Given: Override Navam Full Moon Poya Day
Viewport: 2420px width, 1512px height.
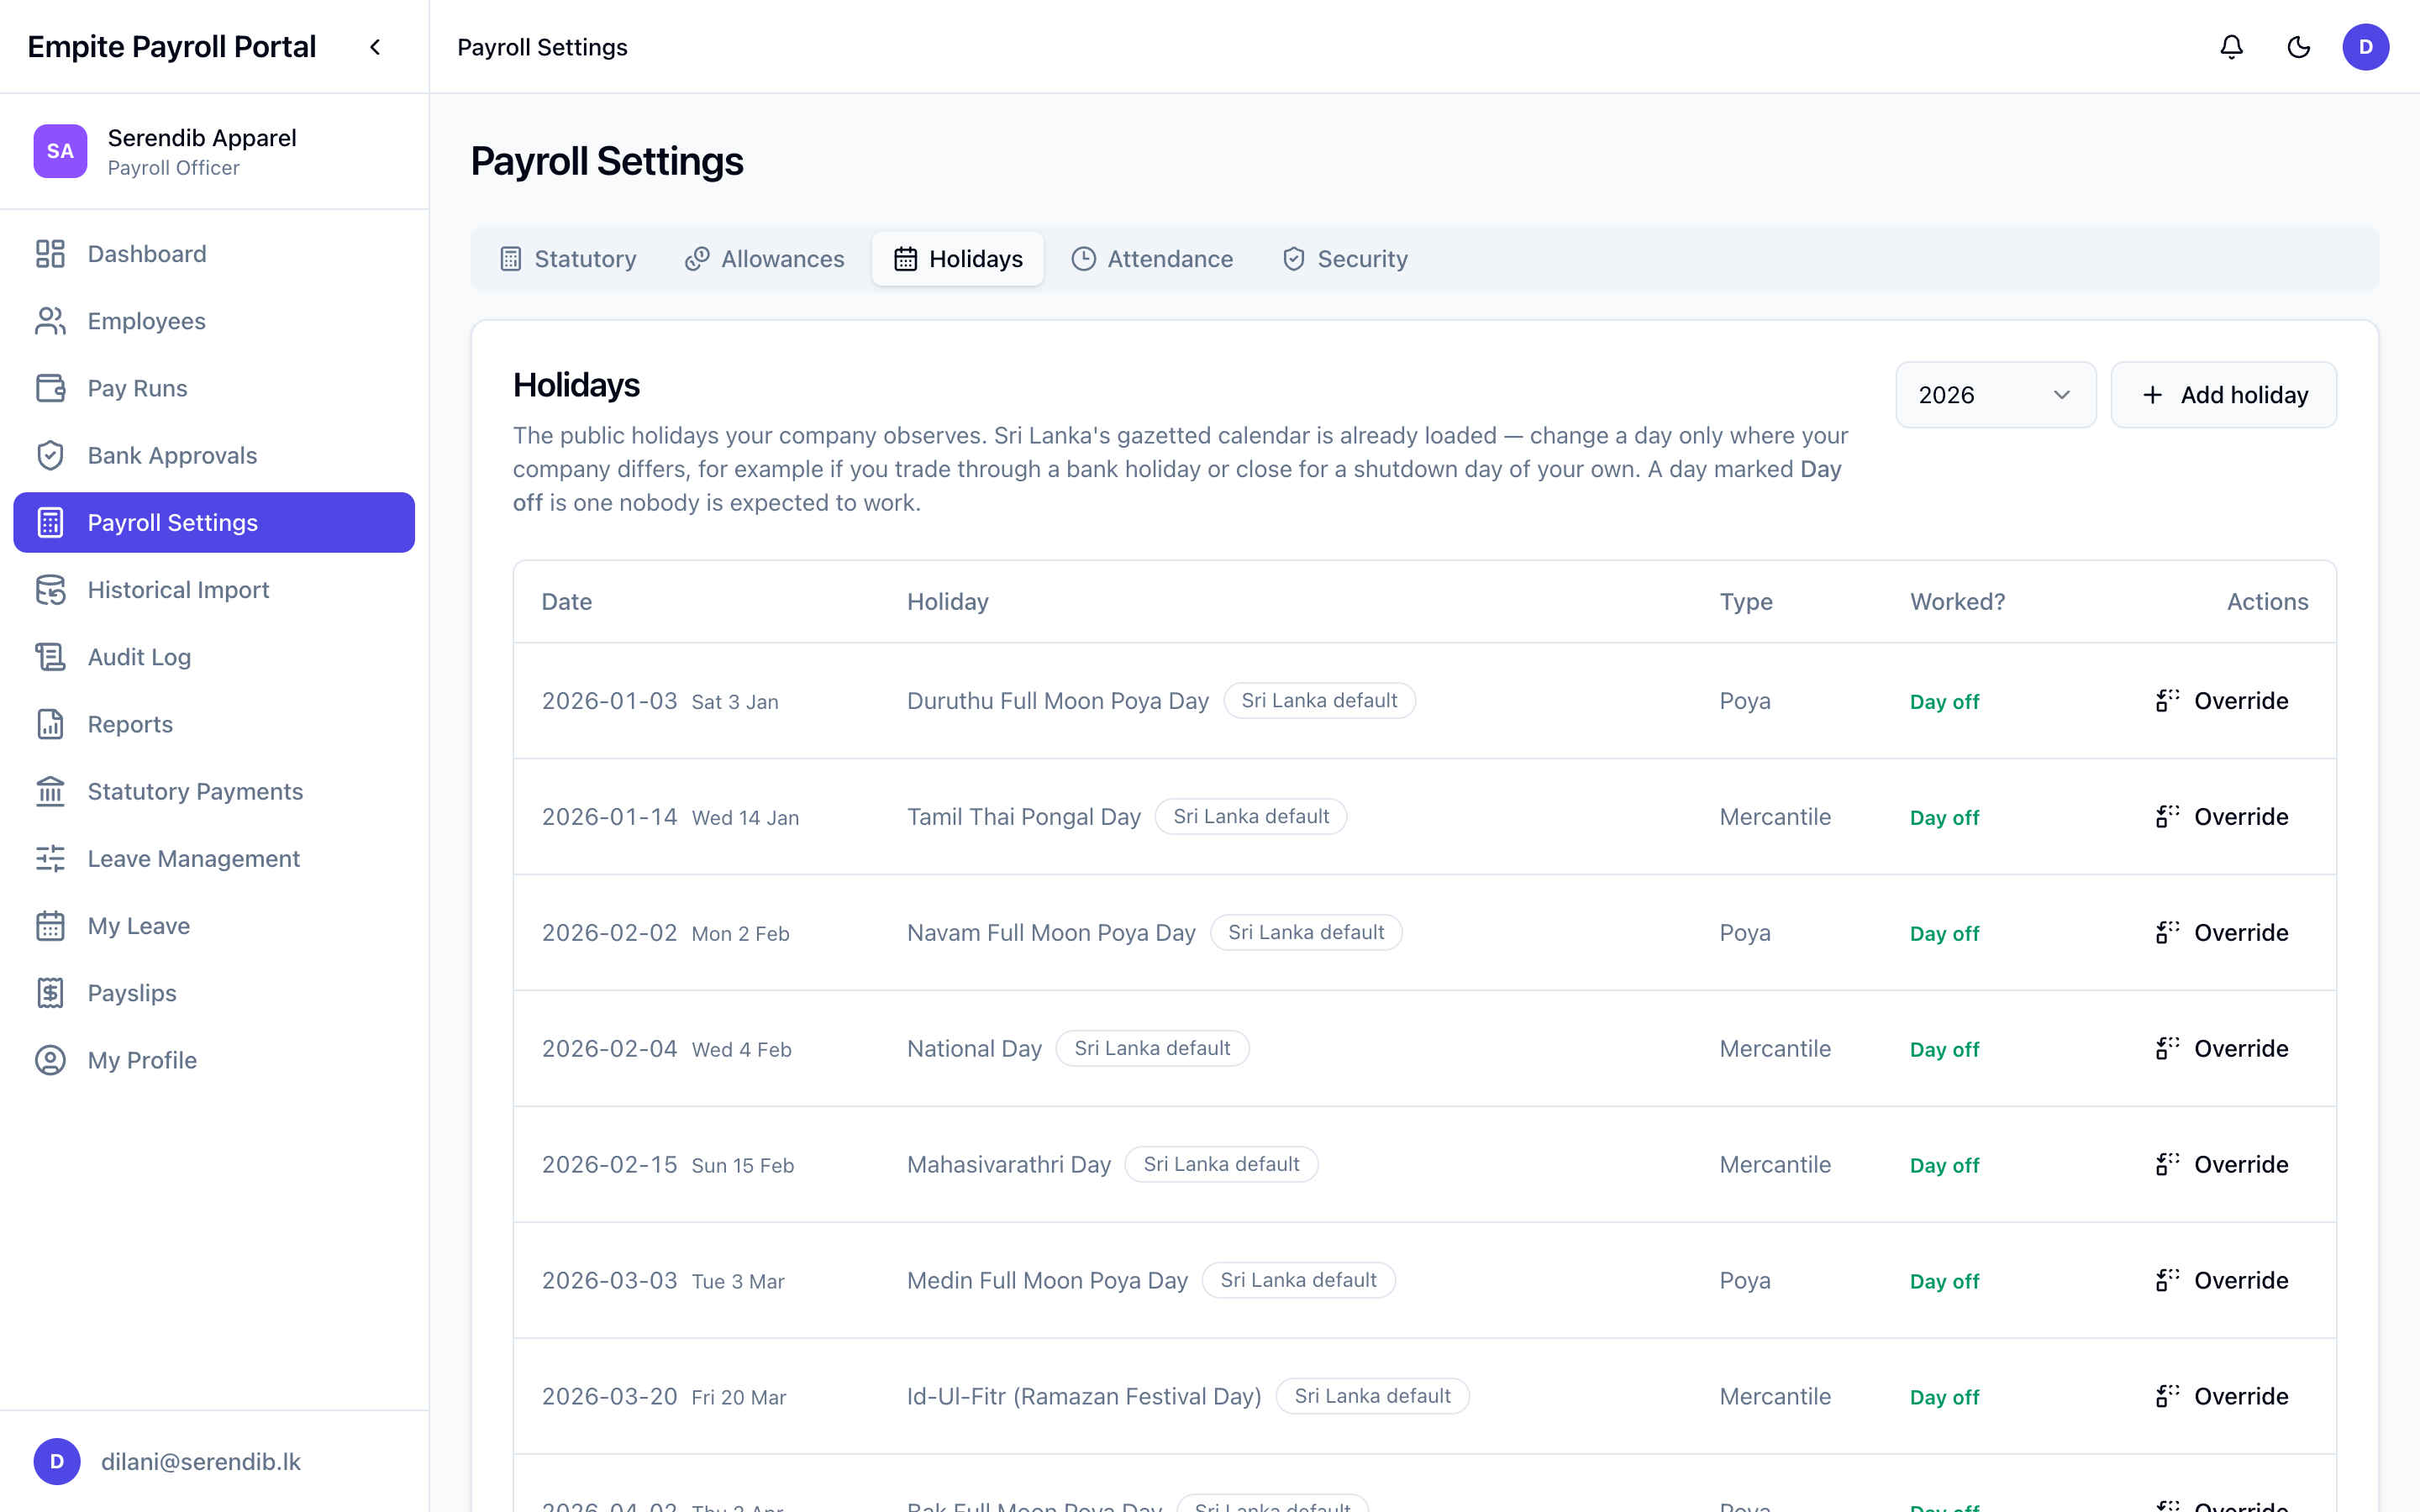Looking at the screenshot, I should (x=2222, y=933).
